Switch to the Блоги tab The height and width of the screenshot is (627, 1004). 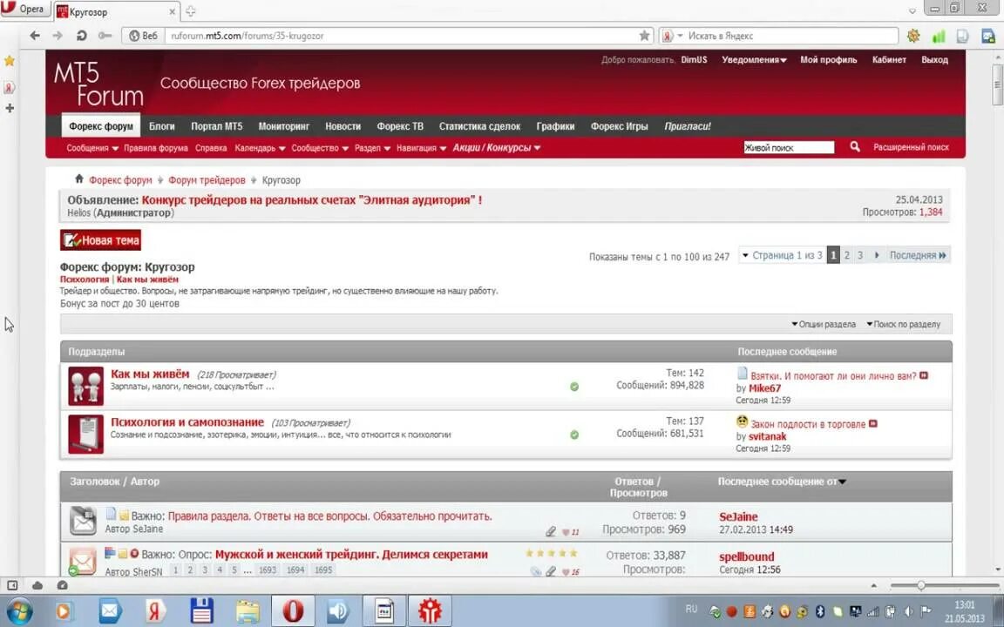coord(161,126)
